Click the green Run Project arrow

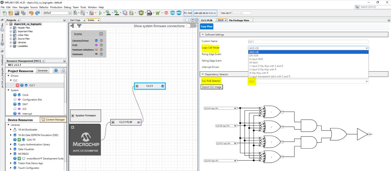pyautogui.click(x=100, y=13)
